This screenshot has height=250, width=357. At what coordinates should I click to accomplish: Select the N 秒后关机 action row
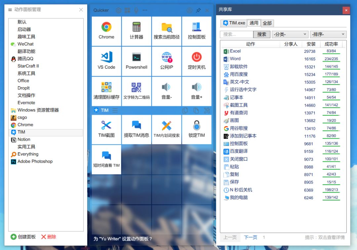coord(282,190)
